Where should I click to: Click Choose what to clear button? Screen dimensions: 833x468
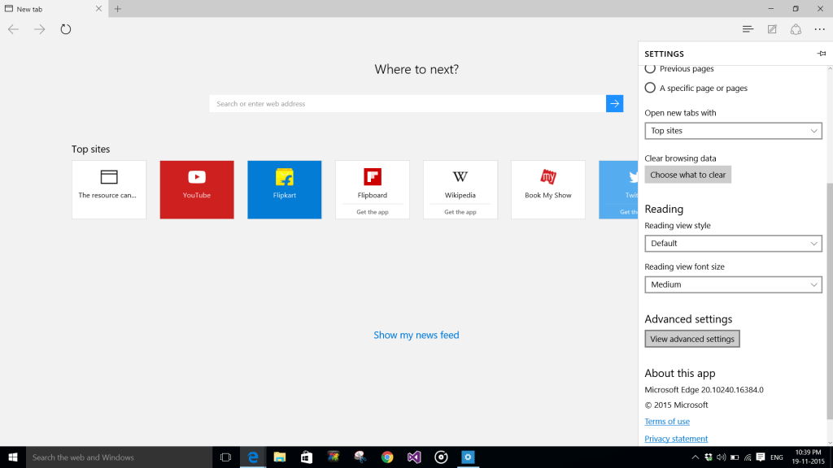[688, 175]
